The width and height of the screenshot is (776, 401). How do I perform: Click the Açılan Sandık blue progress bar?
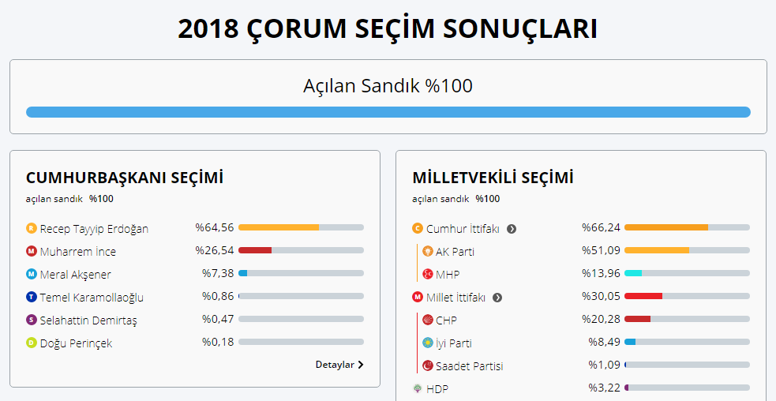388,112
